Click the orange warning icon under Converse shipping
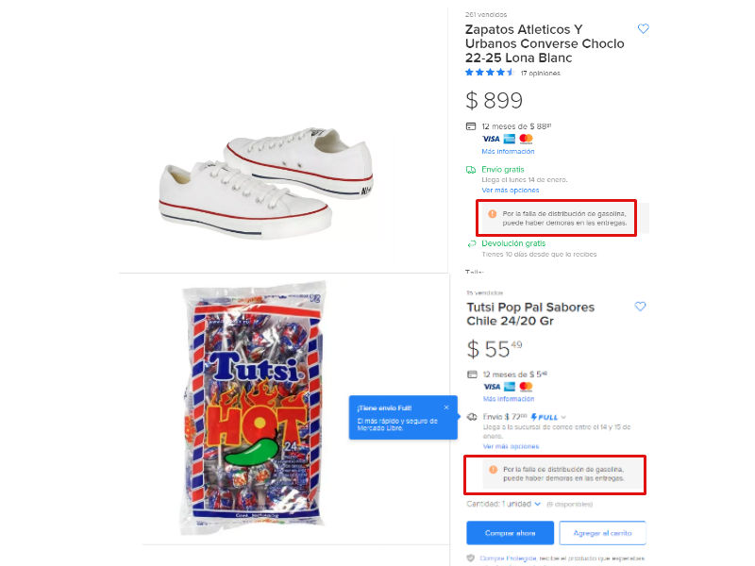This screenshot has width=755, height=566. coord(492,214)
